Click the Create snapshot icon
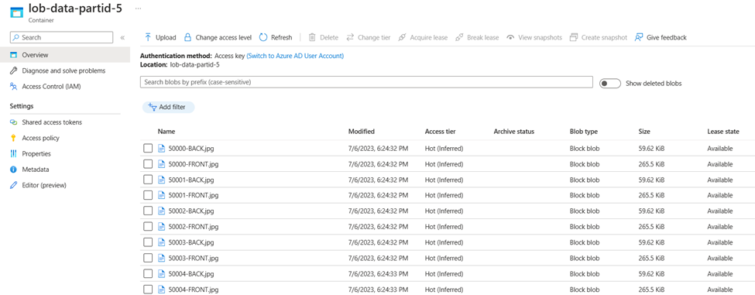 point(573,37)
